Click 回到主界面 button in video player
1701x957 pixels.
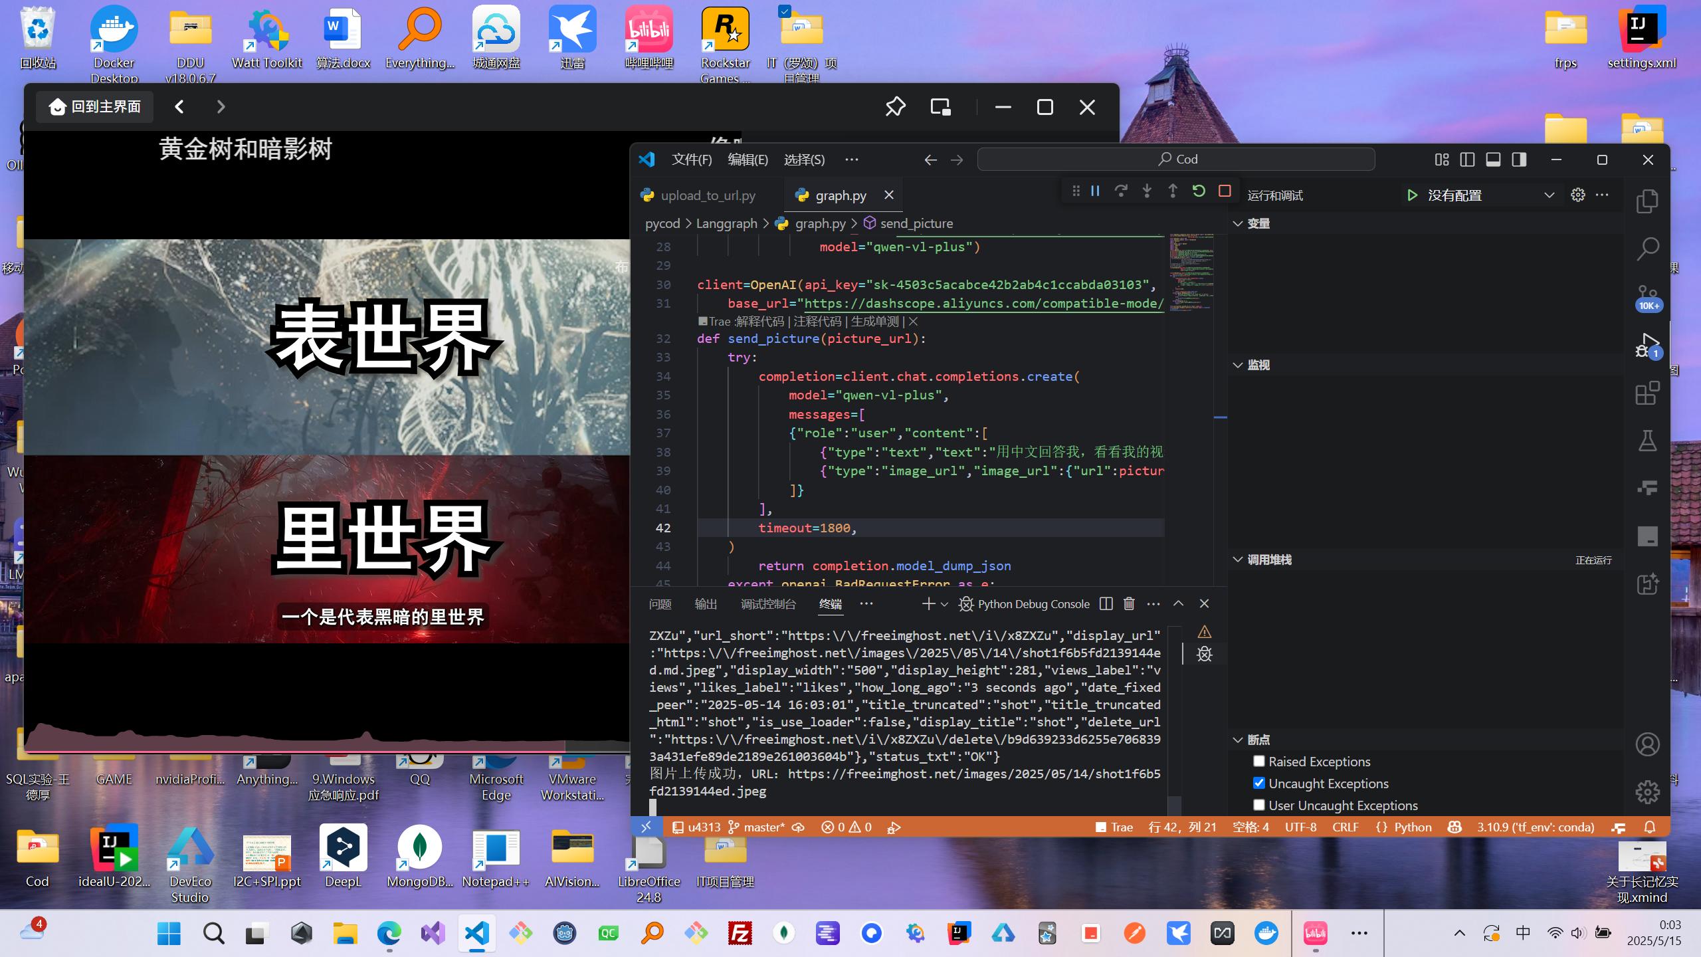click(x=95, y=107)
